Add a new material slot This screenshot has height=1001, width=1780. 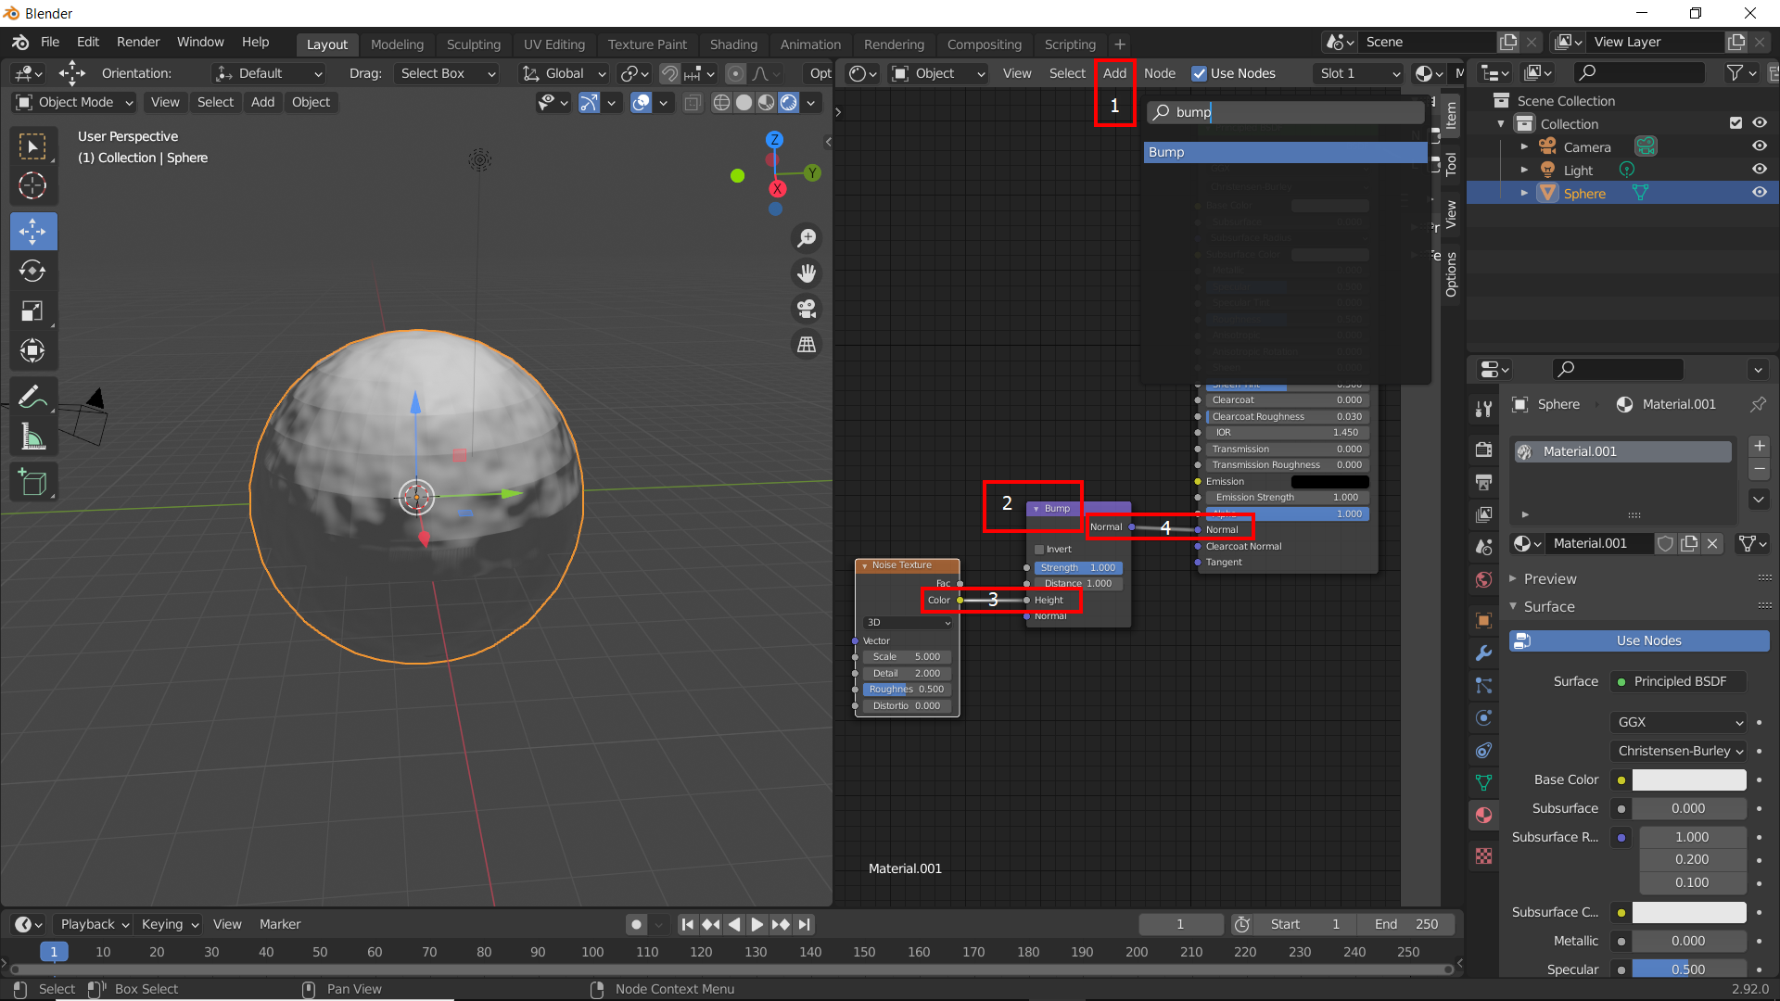click(1759, 446)
